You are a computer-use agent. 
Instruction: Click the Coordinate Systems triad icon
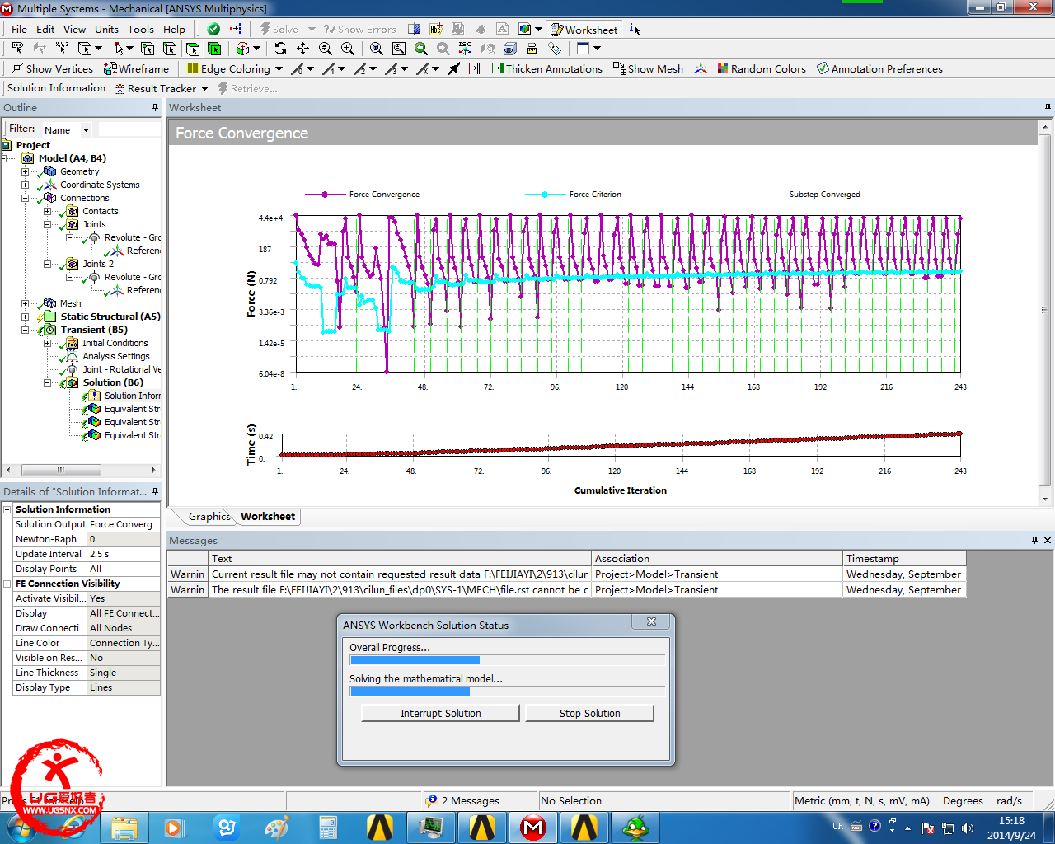[x=50, y=185]
